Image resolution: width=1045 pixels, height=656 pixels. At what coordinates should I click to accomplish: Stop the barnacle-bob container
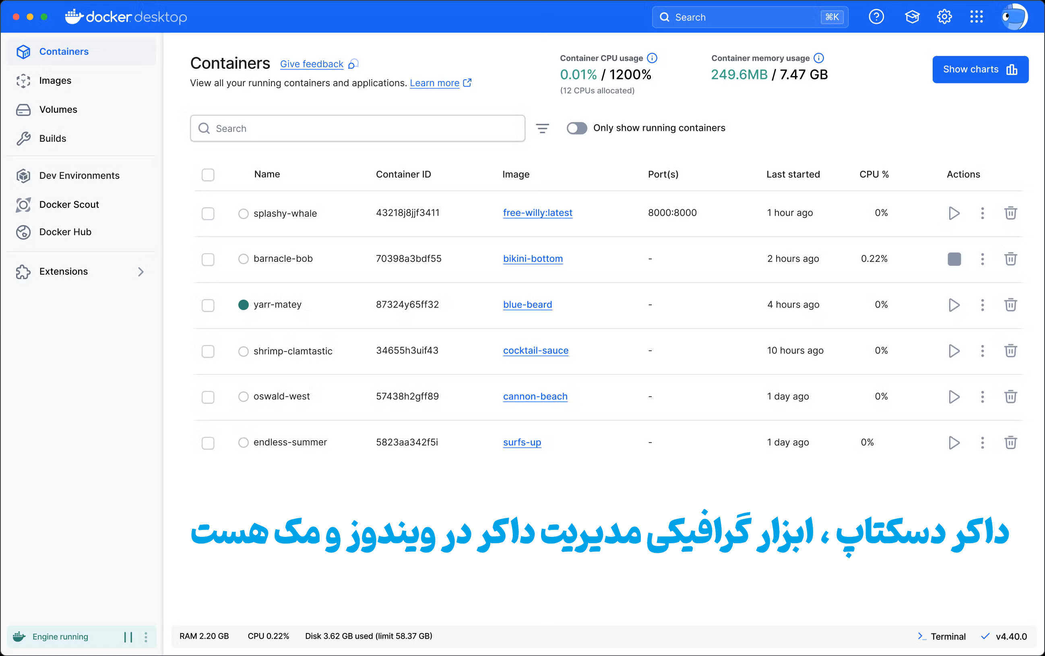coord(954,259)
